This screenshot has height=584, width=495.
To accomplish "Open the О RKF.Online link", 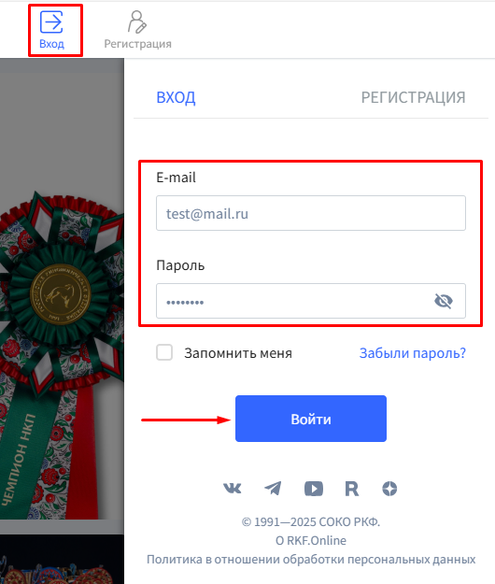I will (x=311, y=540).
